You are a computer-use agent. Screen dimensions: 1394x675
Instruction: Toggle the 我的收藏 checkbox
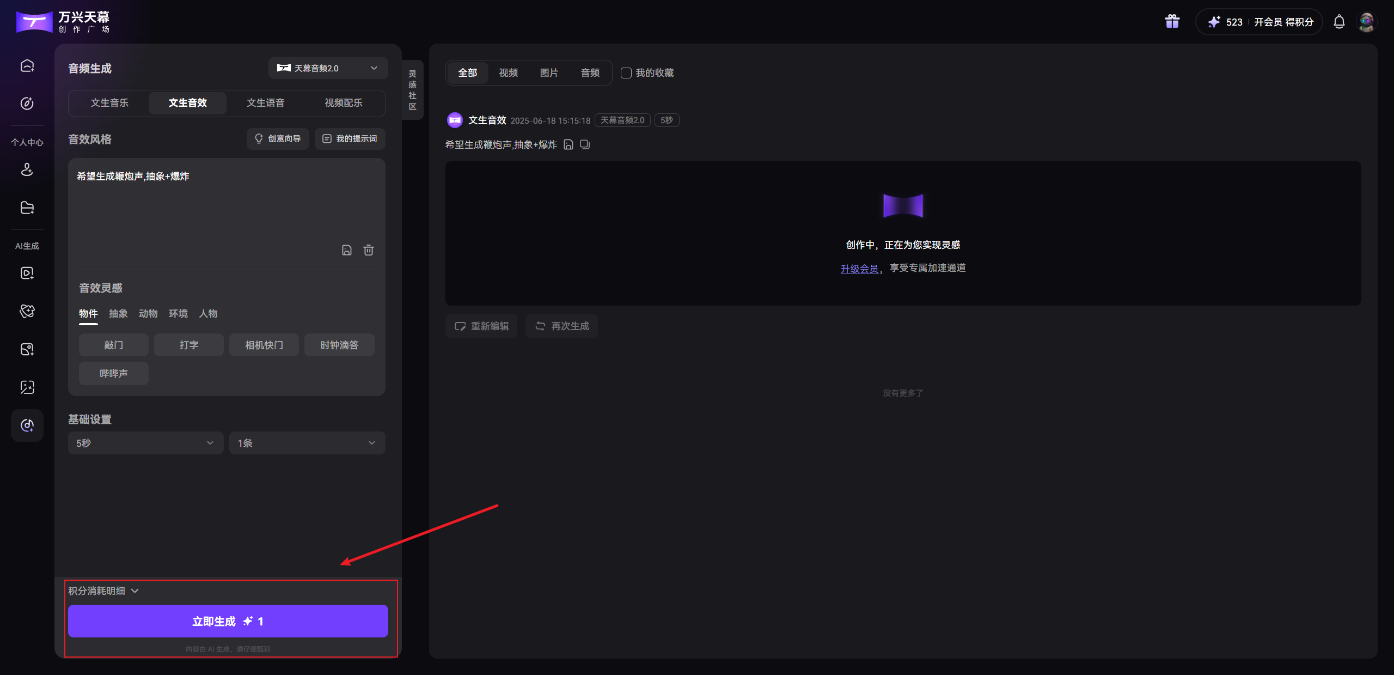tap(626, 73)
